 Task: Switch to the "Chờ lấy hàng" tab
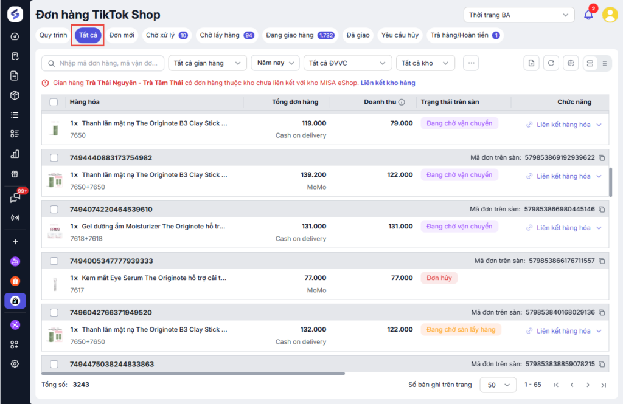[226, 35]
